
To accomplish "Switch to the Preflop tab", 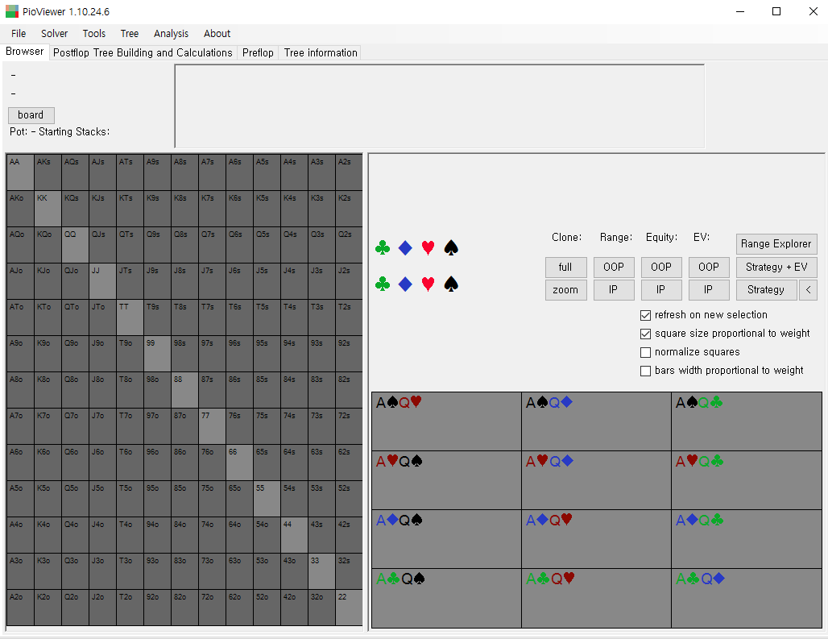I will (258, 53).
